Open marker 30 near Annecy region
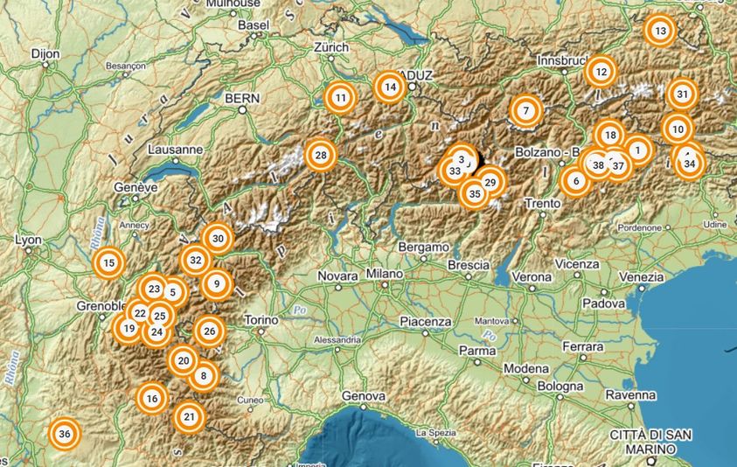Image resolution: width=737 pixels, height=467 pixels. (x=218, y=239)
